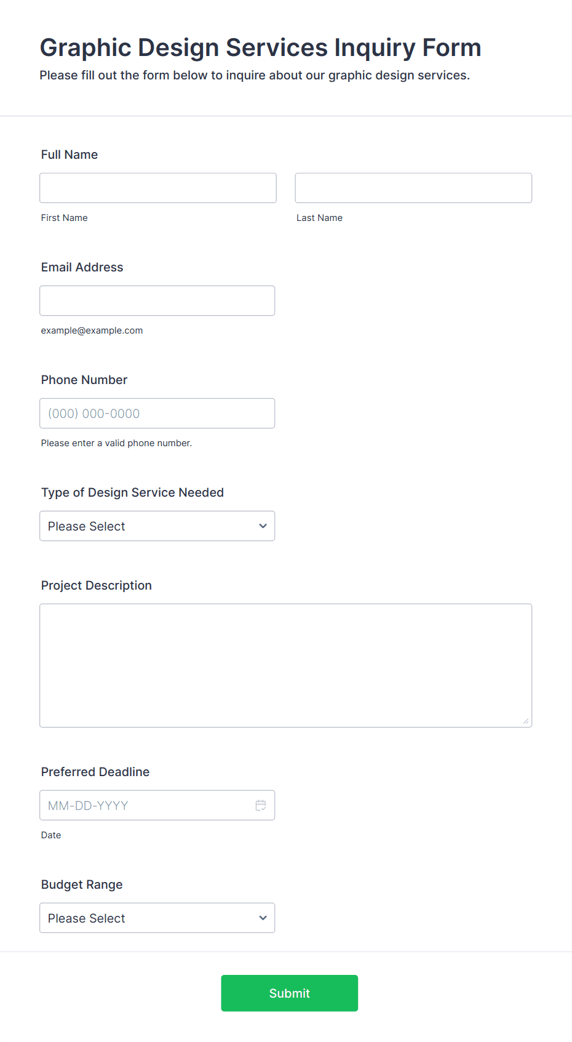This screenshot has height=1042, width=572.
Task: Open the calendar icon in Preferred Deadline
Action: (261, 805)
